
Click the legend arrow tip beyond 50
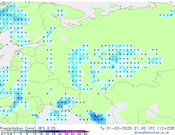pos(87,131)
